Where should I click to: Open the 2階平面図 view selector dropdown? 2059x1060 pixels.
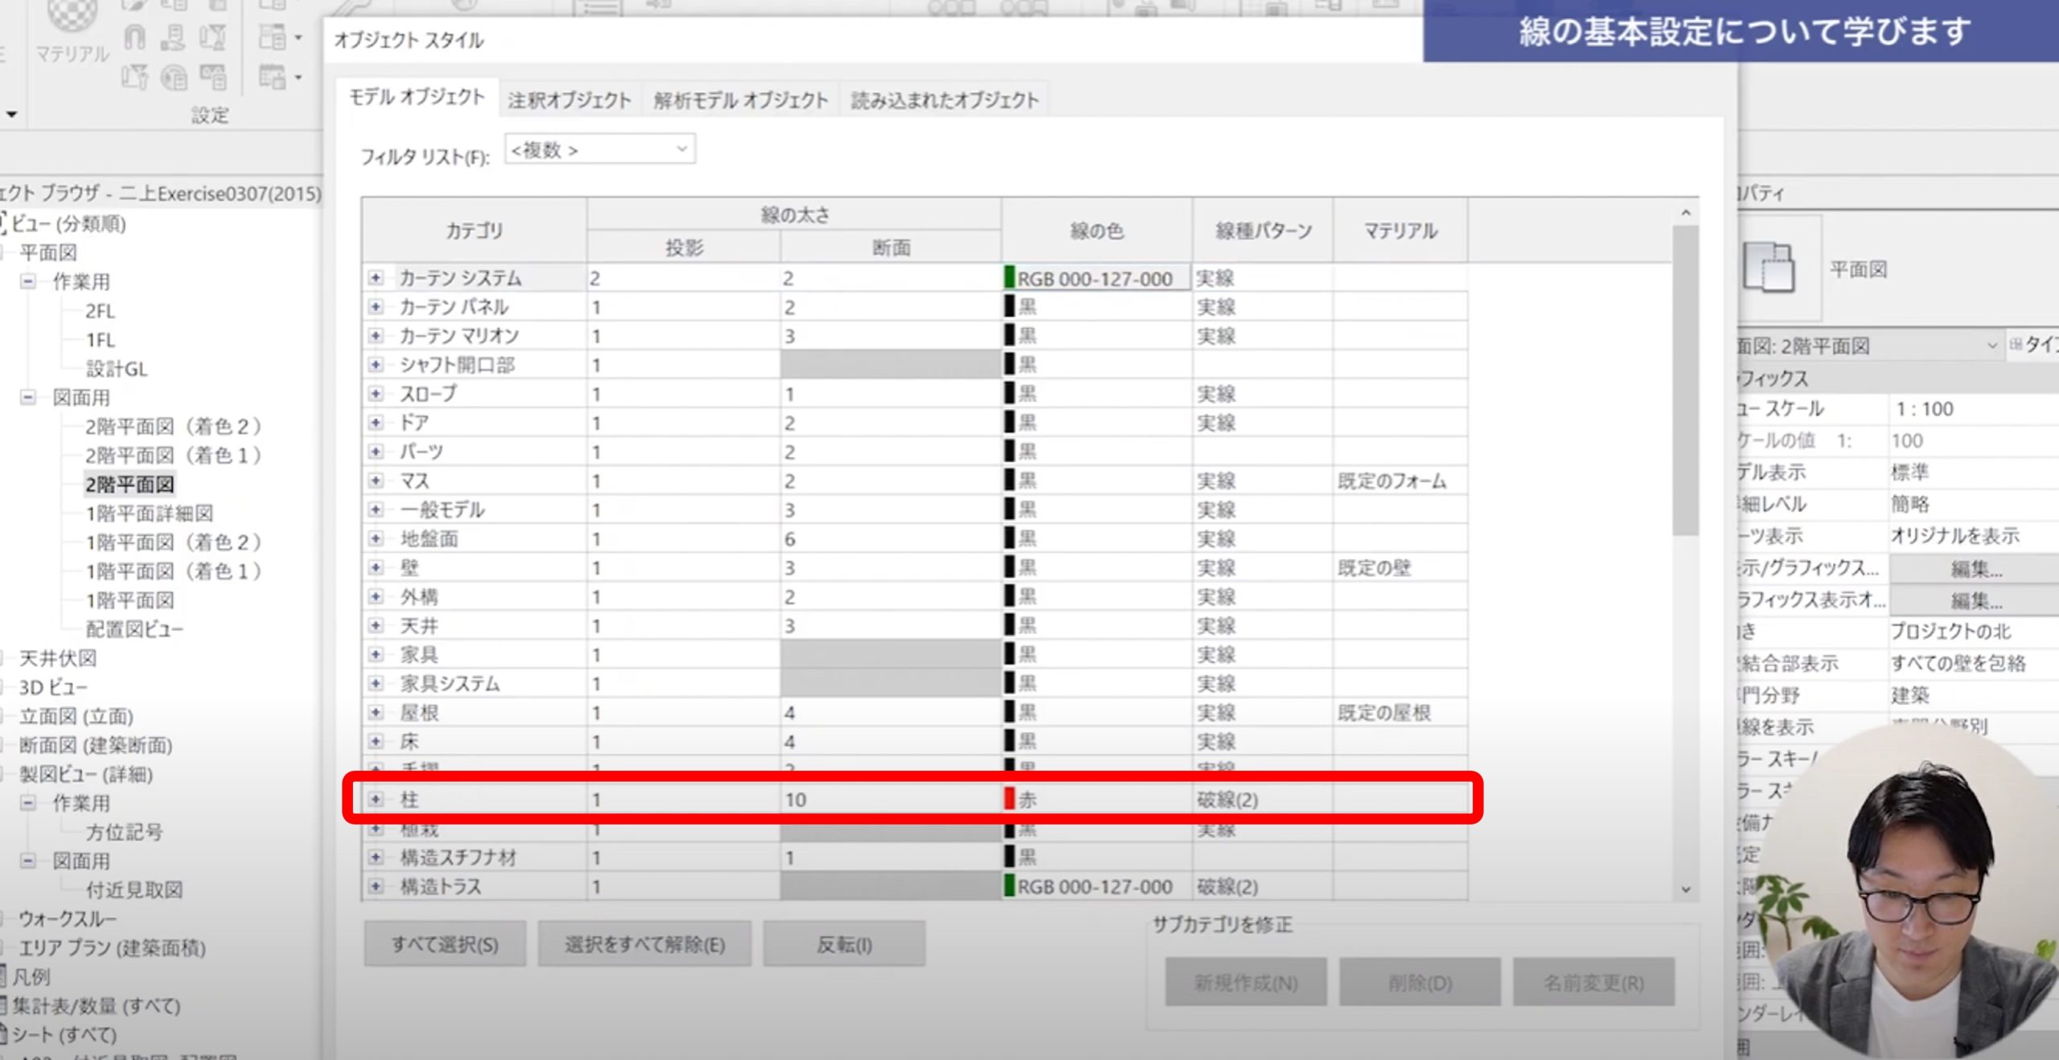(1991, 346)
